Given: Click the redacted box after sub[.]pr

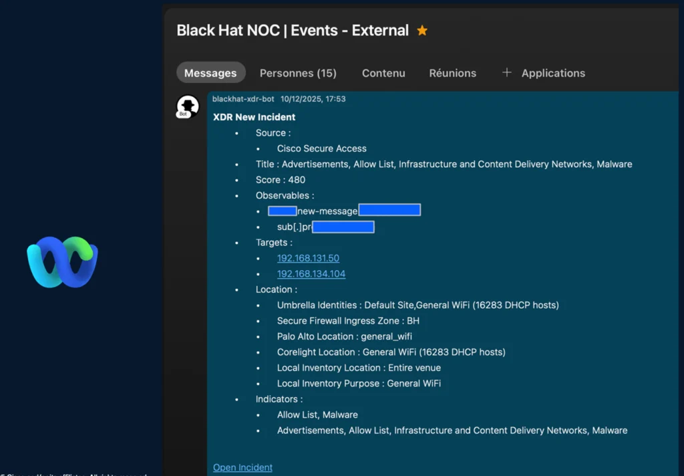Looking at the screenshot, I should click(343, 227).
